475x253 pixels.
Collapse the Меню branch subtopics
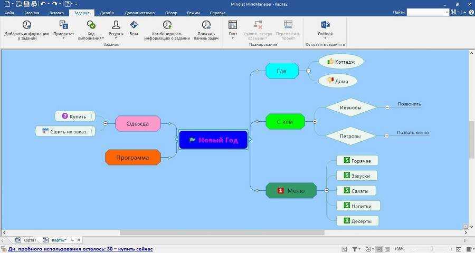(x=326, y=190)
